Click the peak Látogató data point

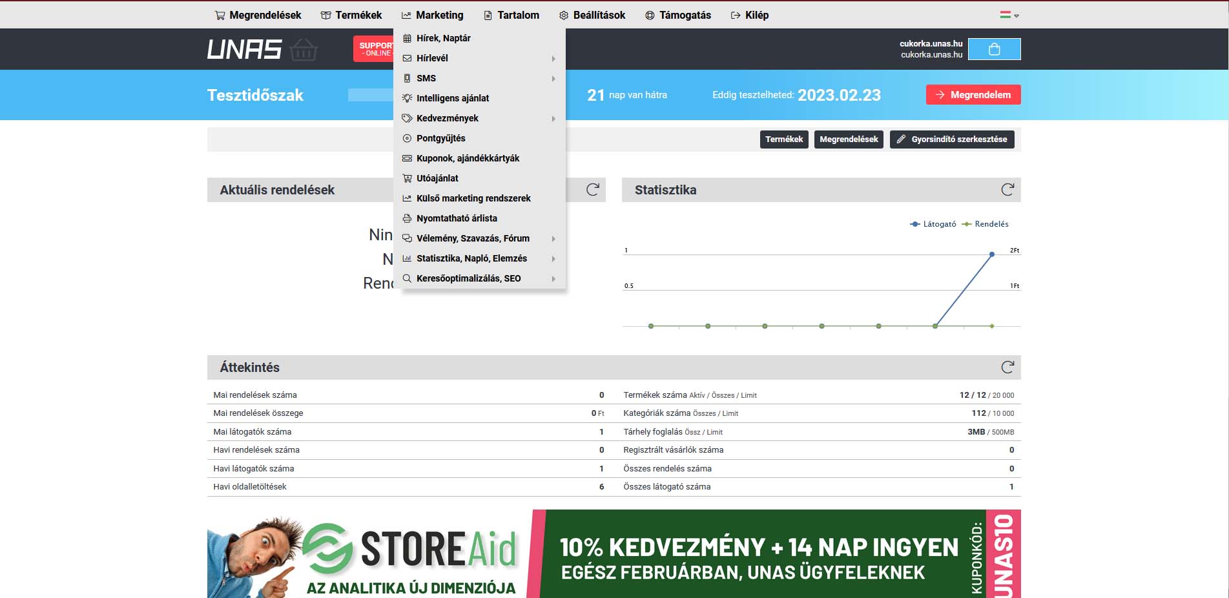(x=992, y=254)
